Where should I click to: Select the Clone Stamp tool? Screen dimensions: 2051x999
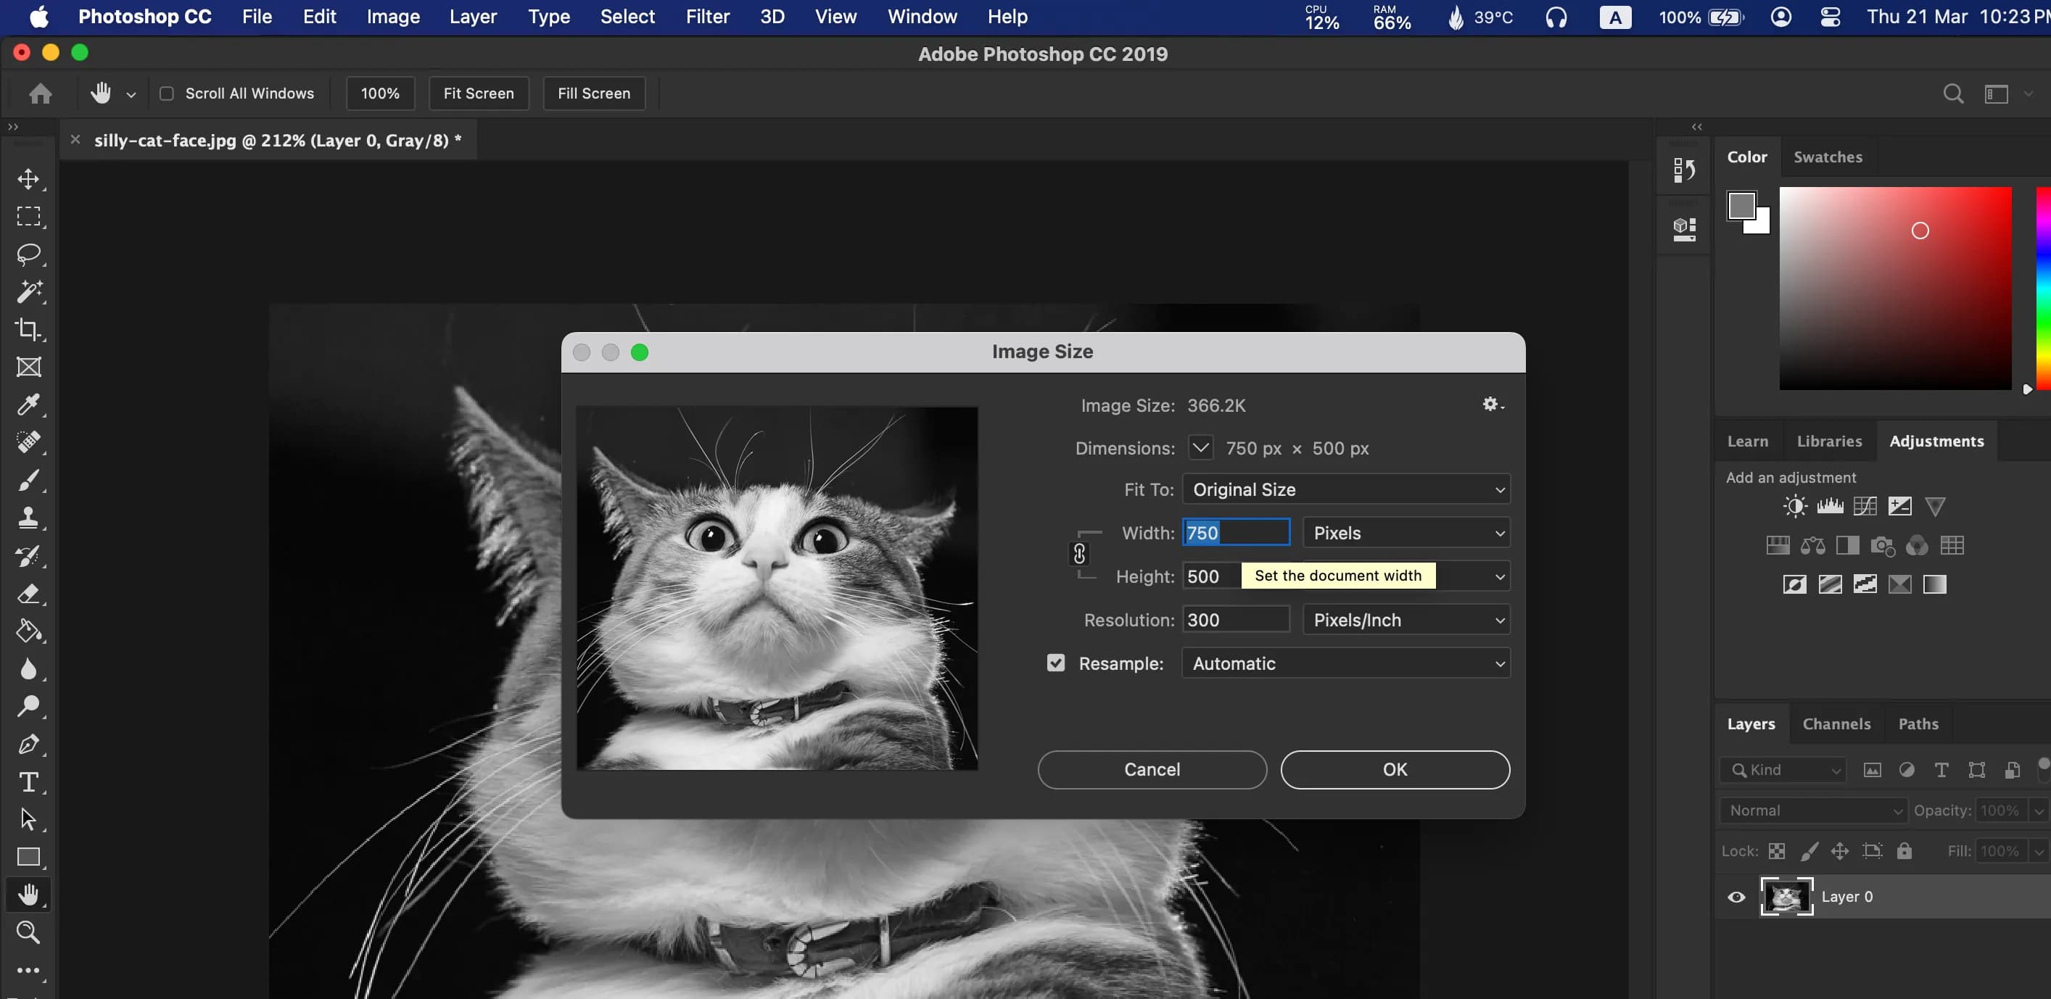(29, 518)
